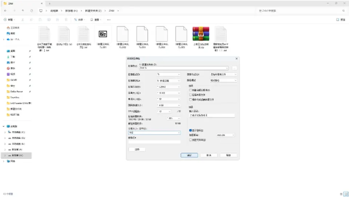Toggle the details pane button

tap(341, 20)
